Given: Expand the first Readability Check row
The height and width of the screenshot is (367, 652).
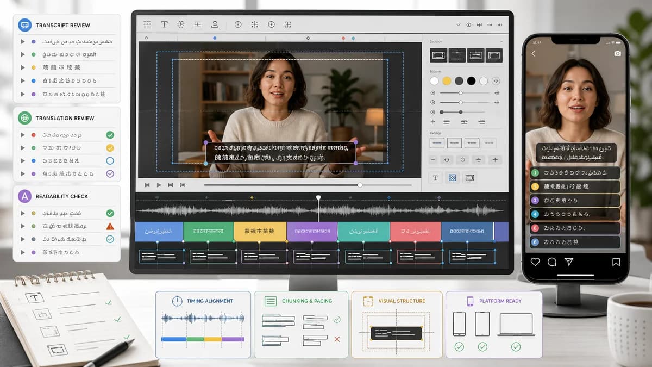Looking at the screenshot, I should point(22,213).
